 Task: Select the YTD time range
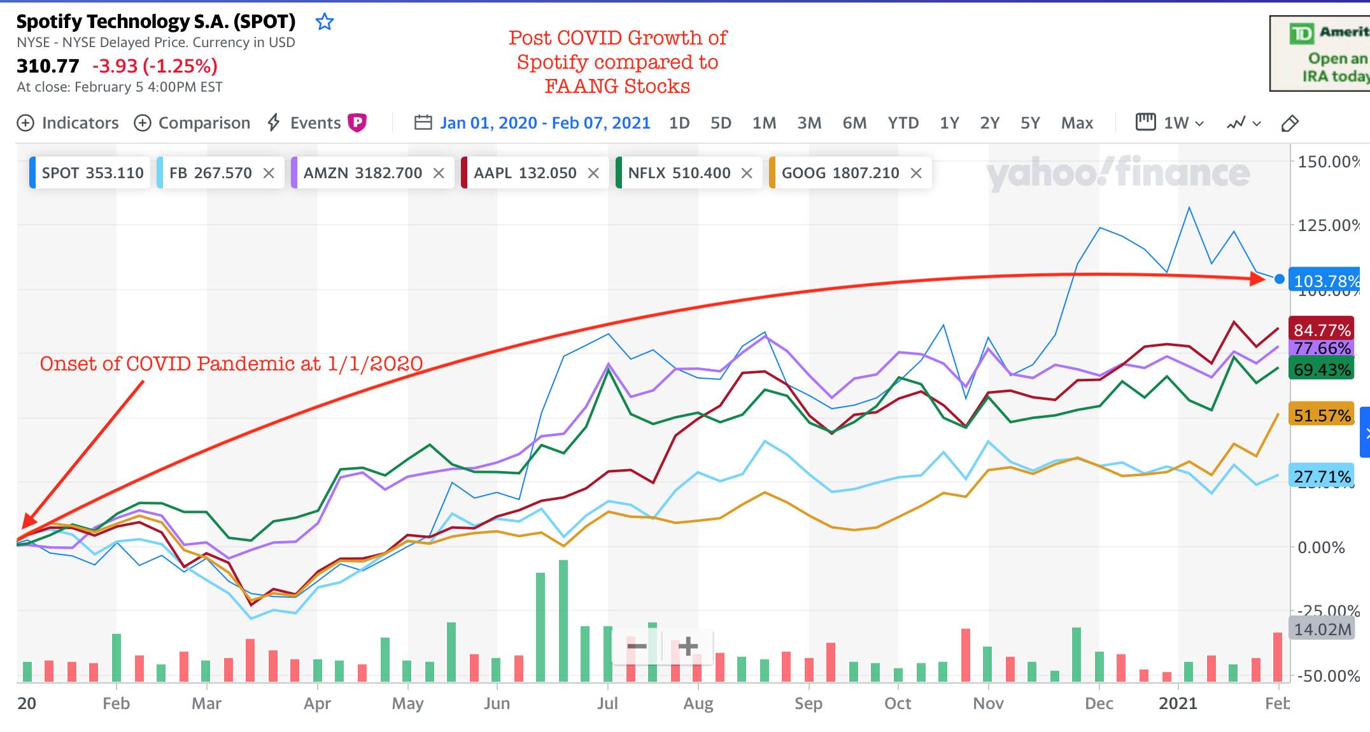click(903, 123)
